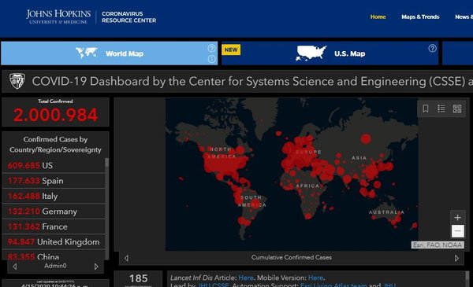Open the map bookmarks icon

[x=426, y=109]
